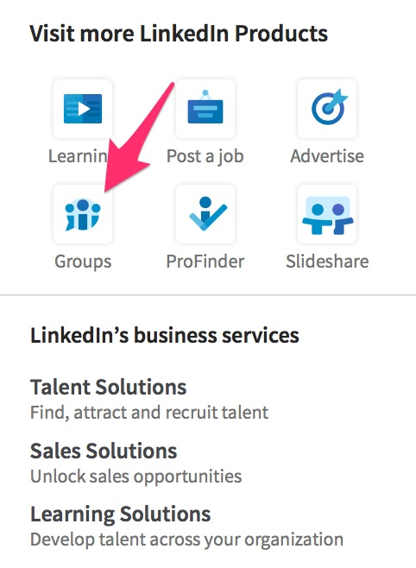This screenshot has width=416, height=568.
Task: Open Learning Solutions business service
Action: click(x=121, y=514)
